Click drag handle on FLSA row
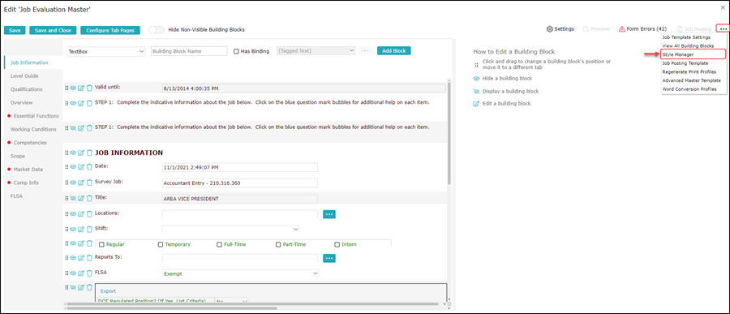730x314 pixels. pyautogui.click(x=67, y=273)
